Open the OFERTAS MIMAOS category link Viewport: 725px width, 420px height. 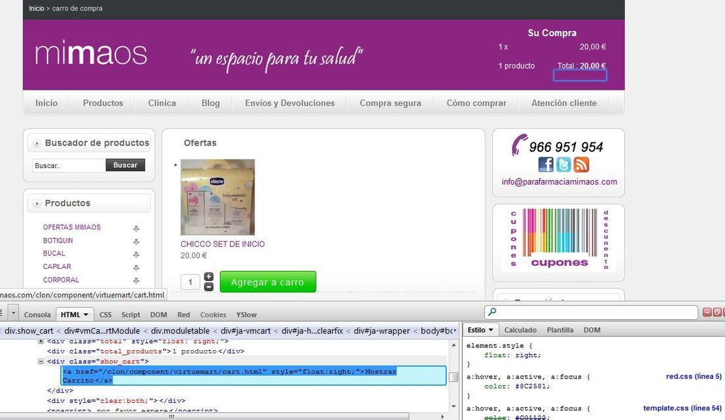coord(72,227)
